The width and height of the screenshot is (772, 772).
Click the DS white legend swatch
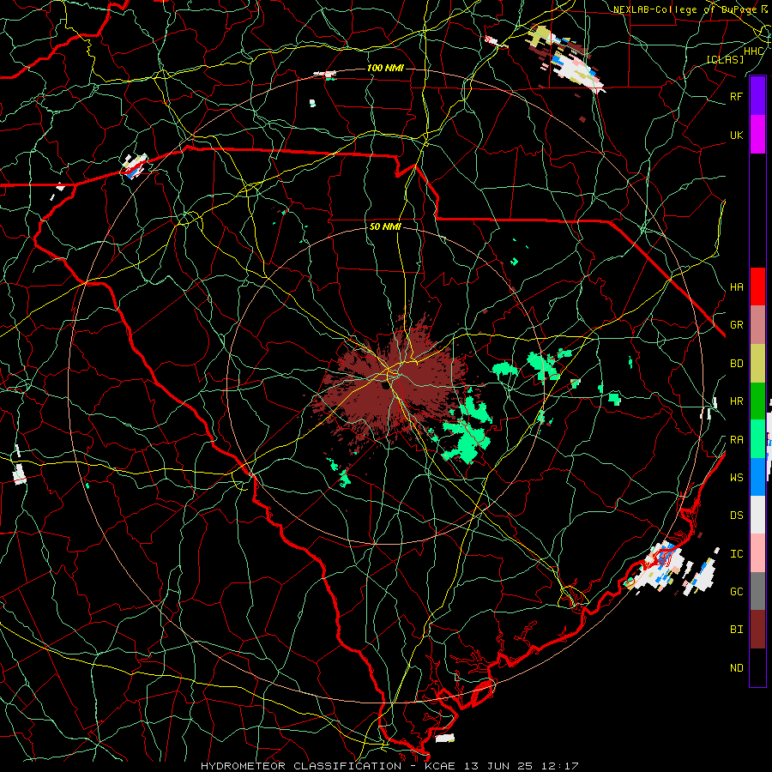click(x=757, y=515)
